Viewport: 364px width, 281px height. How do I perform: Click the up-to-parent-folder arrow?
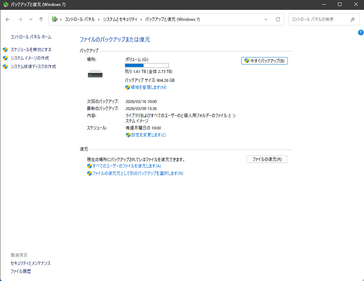click(x=41, y=19)
